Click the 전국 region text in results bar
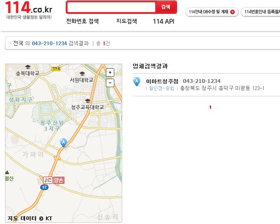 (18, 43)
